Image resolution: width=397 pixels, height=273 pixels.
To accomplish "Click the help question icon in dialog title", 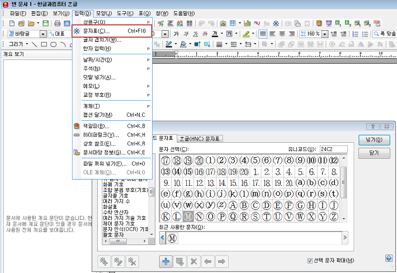I will coord(373,126).
